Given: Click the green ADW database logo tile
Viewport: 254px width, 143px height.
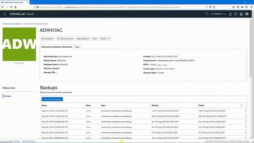Looking at the screenshot, I should coord(19,44).
